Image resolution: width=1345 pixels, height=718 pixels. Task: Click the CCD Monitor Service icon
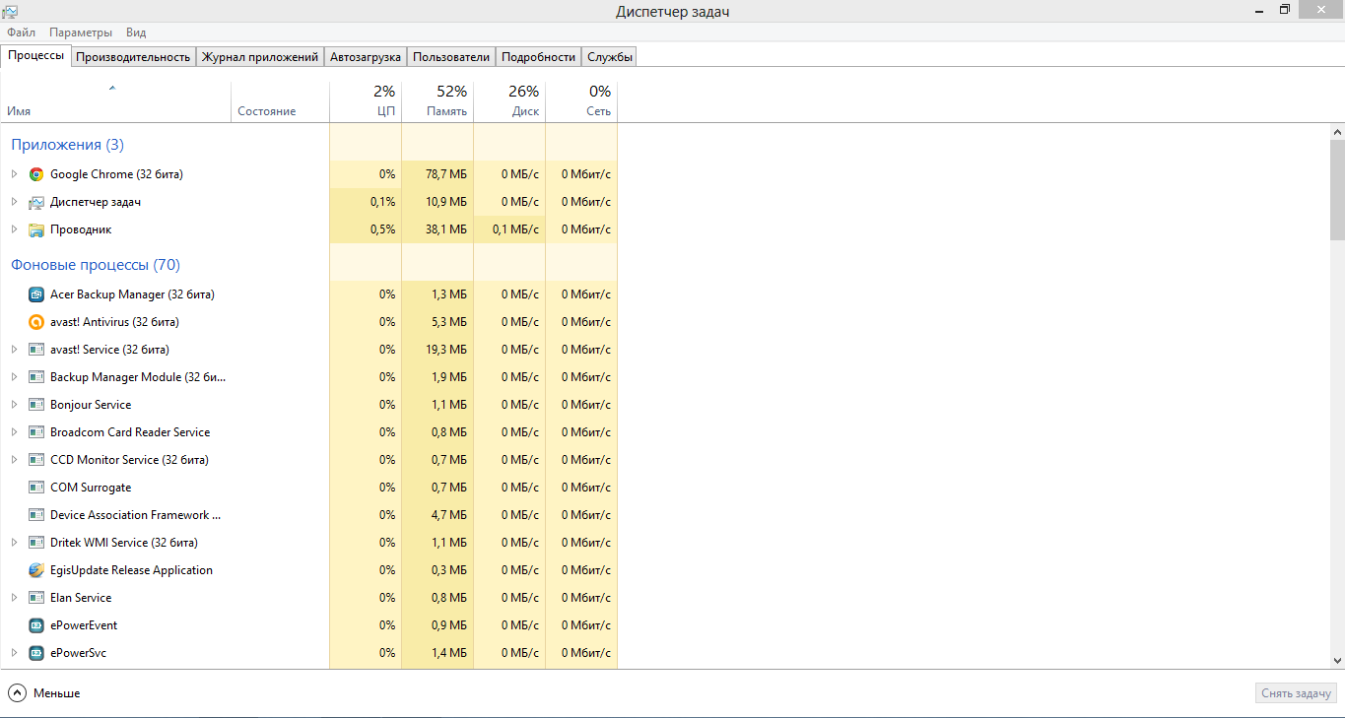[x=36, y=460]
